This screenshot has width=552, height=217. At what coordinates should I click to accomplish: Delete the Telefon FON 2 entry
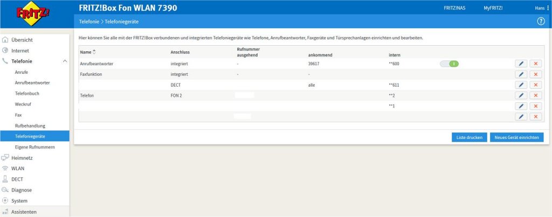tap(535, 95)
